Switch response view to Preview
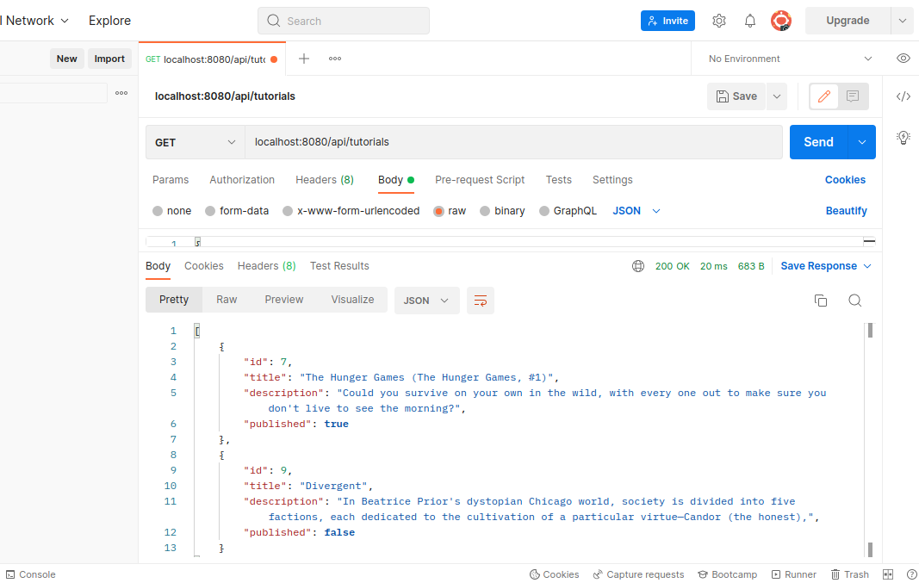The image size is (919, 583). tap(283, 300)
